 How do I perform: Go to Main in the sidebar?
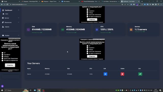[x=7, y=14]
